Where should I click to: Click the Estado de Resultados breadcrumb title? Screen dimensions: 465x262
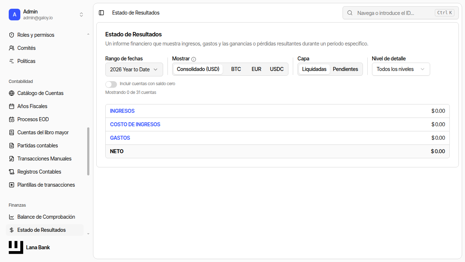(x=136, y=13)
